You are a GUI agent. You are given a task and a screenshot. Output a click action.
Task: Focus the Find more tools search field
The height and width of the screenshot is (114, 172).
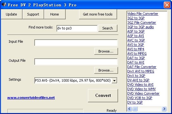[77, 28]
